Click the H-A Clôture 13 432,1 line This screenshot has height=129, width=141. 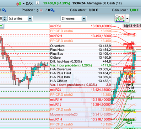click(x=80, y=81)
